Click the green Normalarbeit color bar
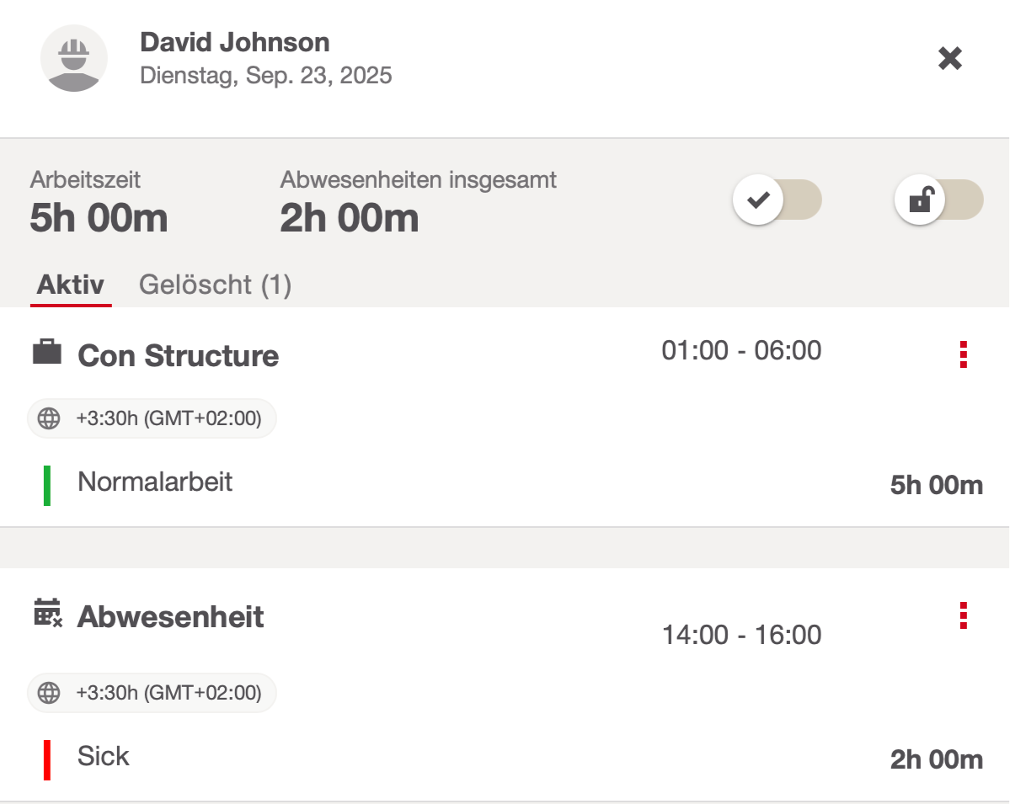1010x804 pixels. pos(47,486)
